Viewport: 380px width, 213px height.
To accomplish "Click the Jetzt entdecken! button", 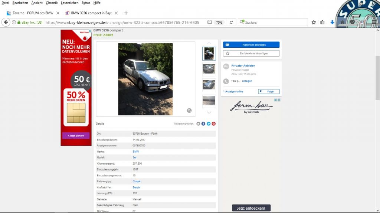I will [x=251, y=208].
